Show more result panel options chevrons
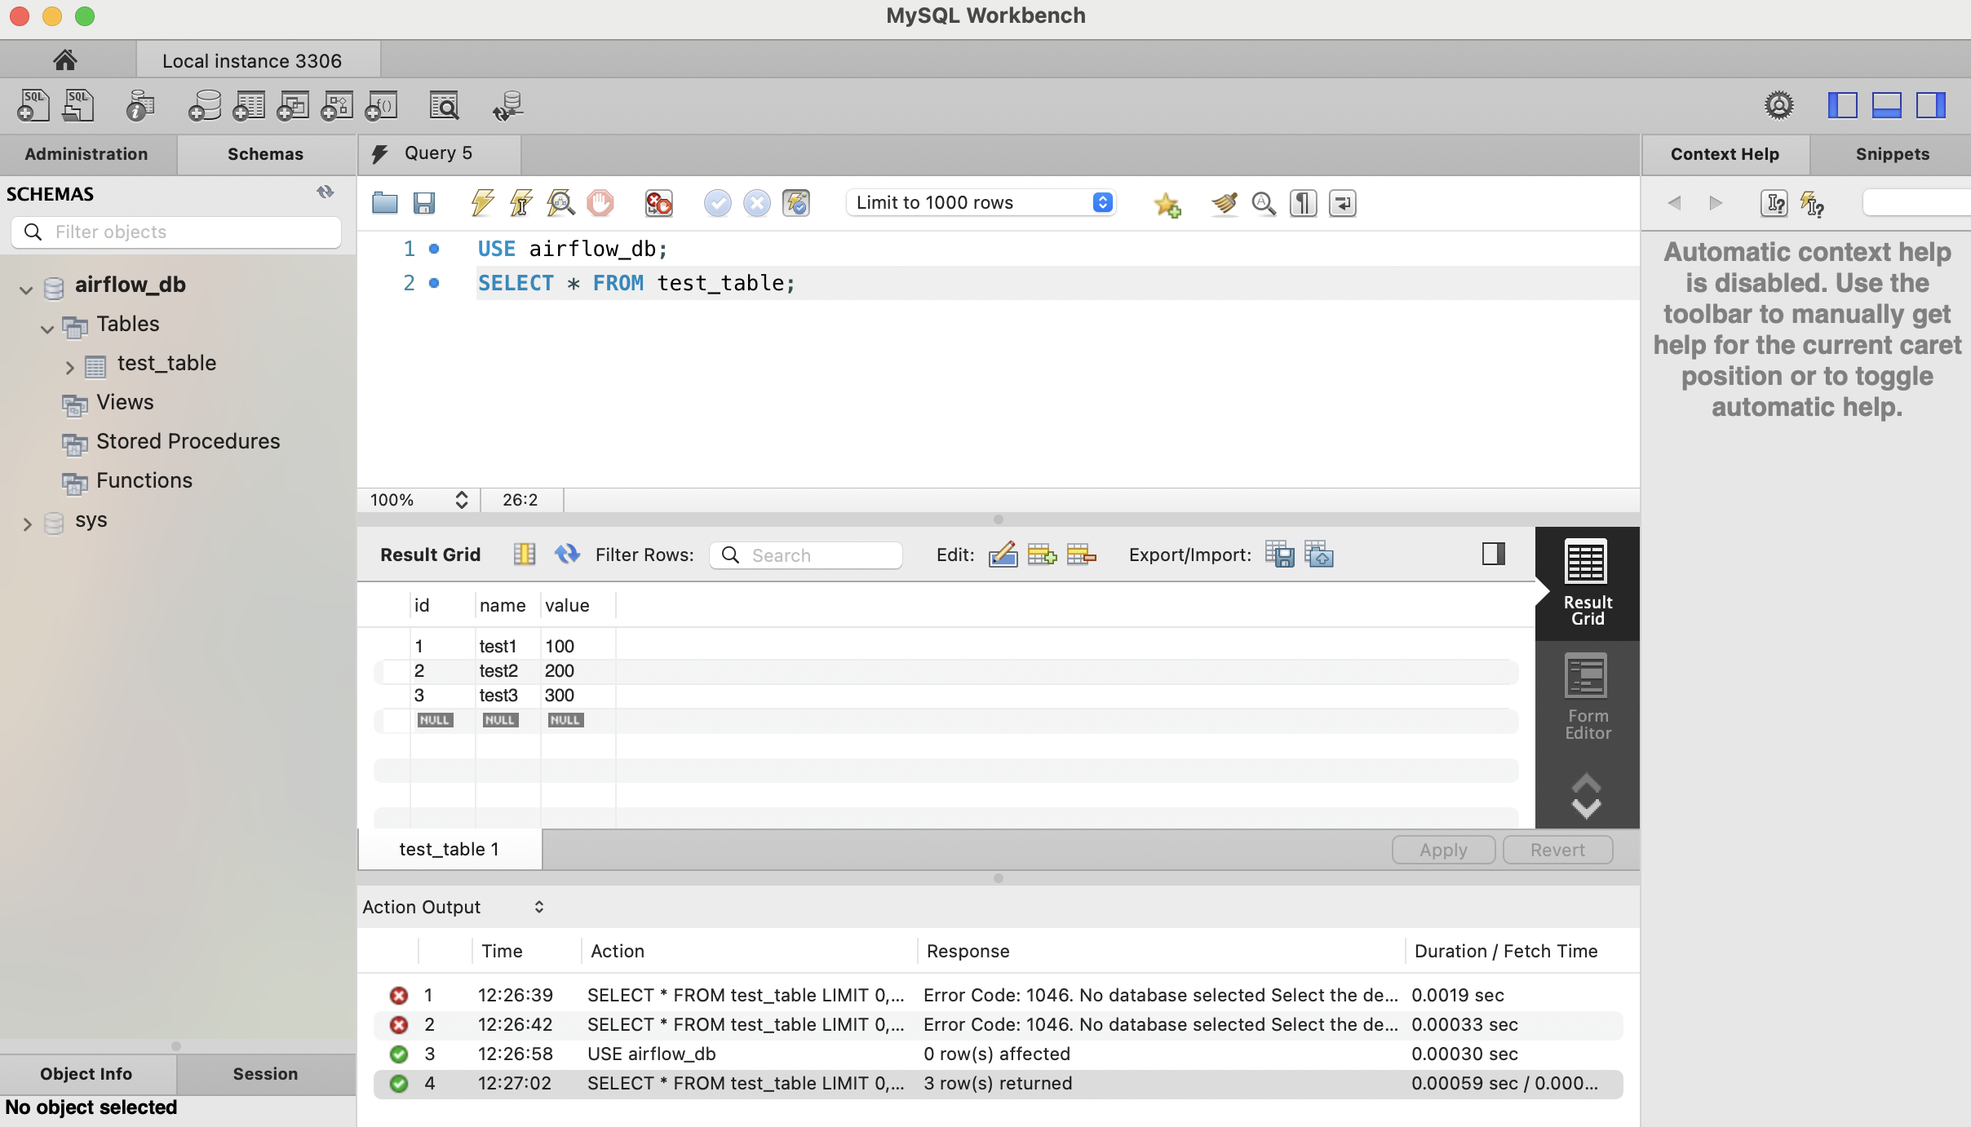Image resolution: width=1971 pixels, height=1127 pixels. (x=1586, y=796)
